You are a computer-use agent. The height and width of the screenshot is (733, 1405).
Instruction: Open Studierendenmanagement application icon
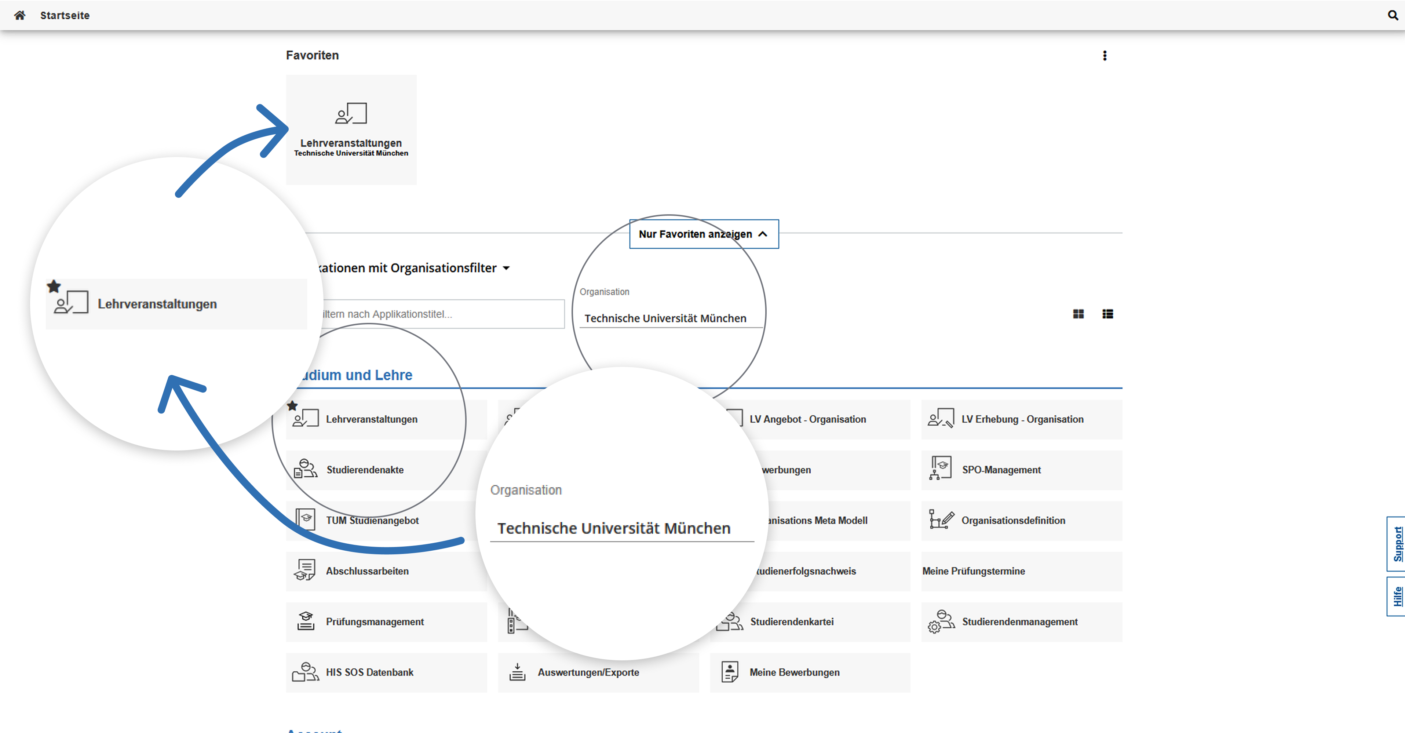pos(940,622)
